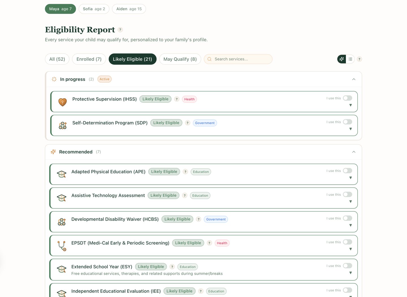
Task: Select the Likely Eligible (21) filter
Action: coord(133,59)
